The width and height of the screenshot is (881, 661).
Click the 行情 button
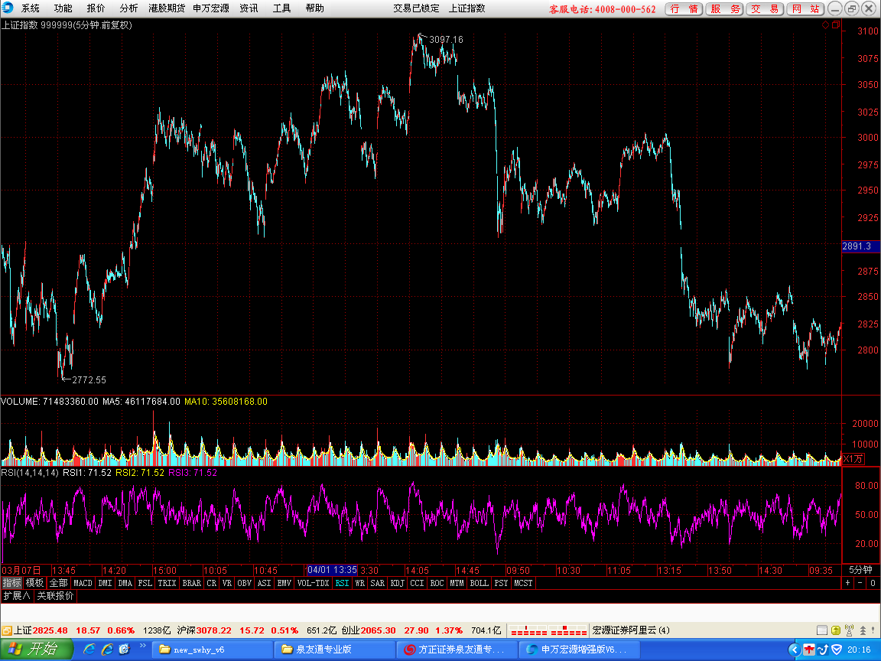pyautogui.click(x=684, y=9)
